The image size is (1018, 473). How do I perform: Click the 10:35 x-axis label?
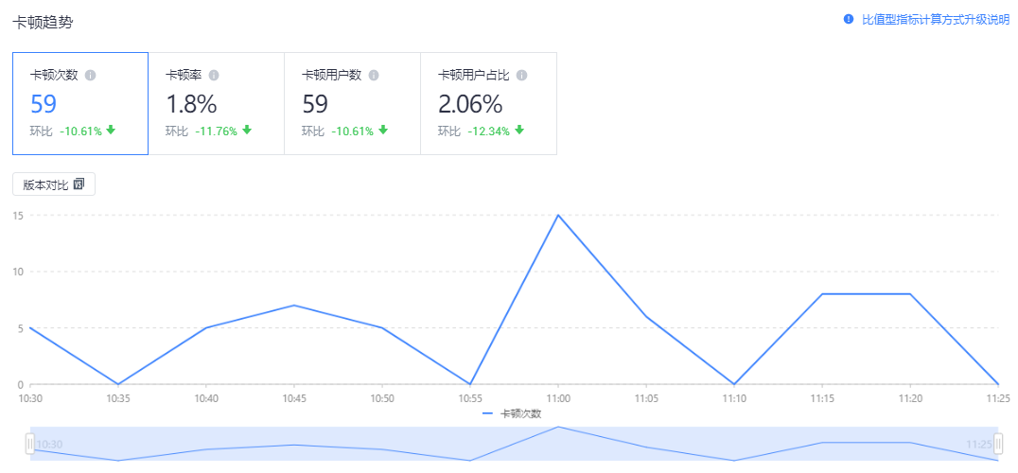point(118,397)
